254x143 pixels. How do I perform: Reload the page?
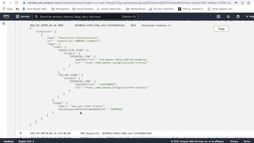click(x=16, y=3)
